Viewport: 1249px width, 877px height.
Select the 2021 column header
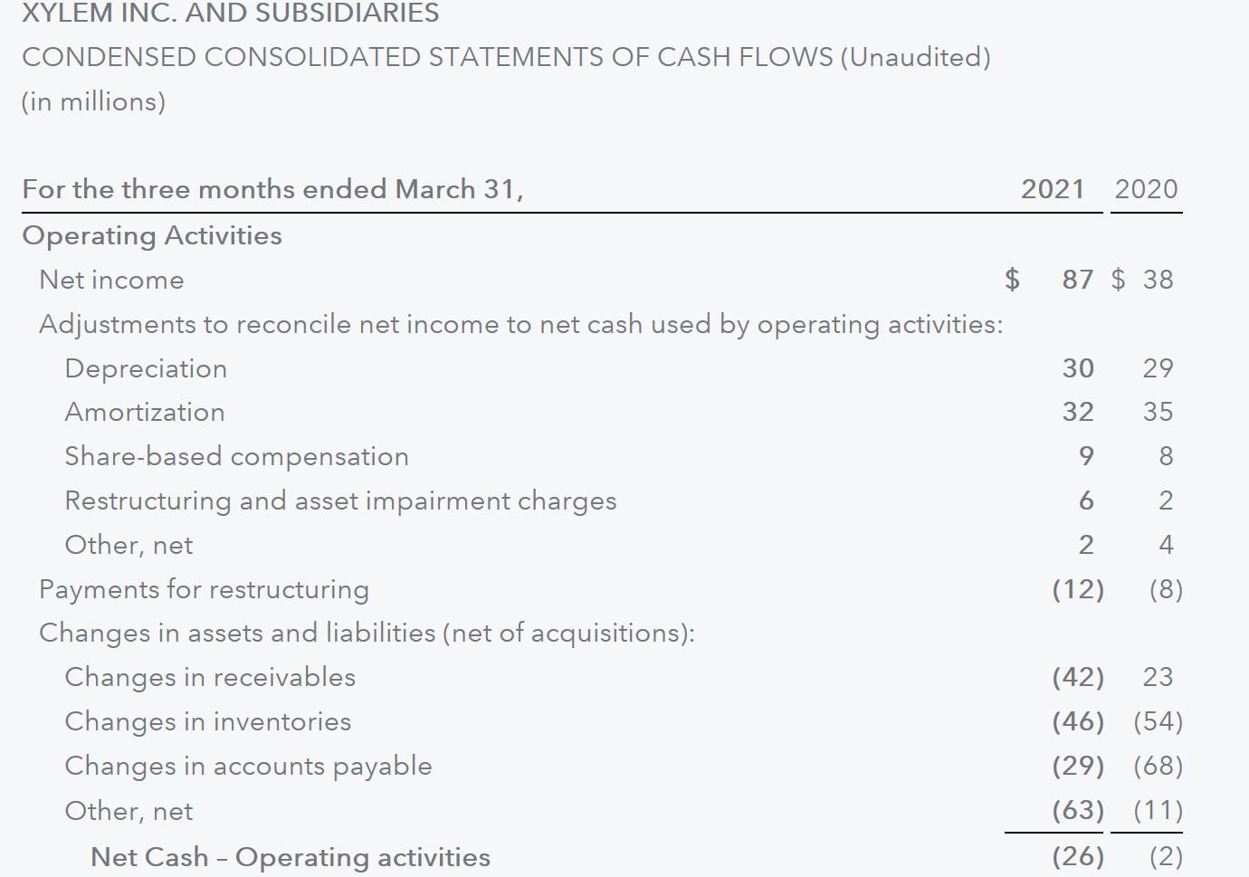pyautogui.click(x=1052, y=189)
